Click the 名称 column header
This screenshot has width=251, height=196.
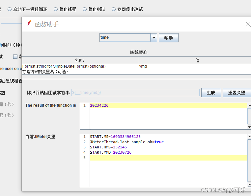tap(80, 60)
